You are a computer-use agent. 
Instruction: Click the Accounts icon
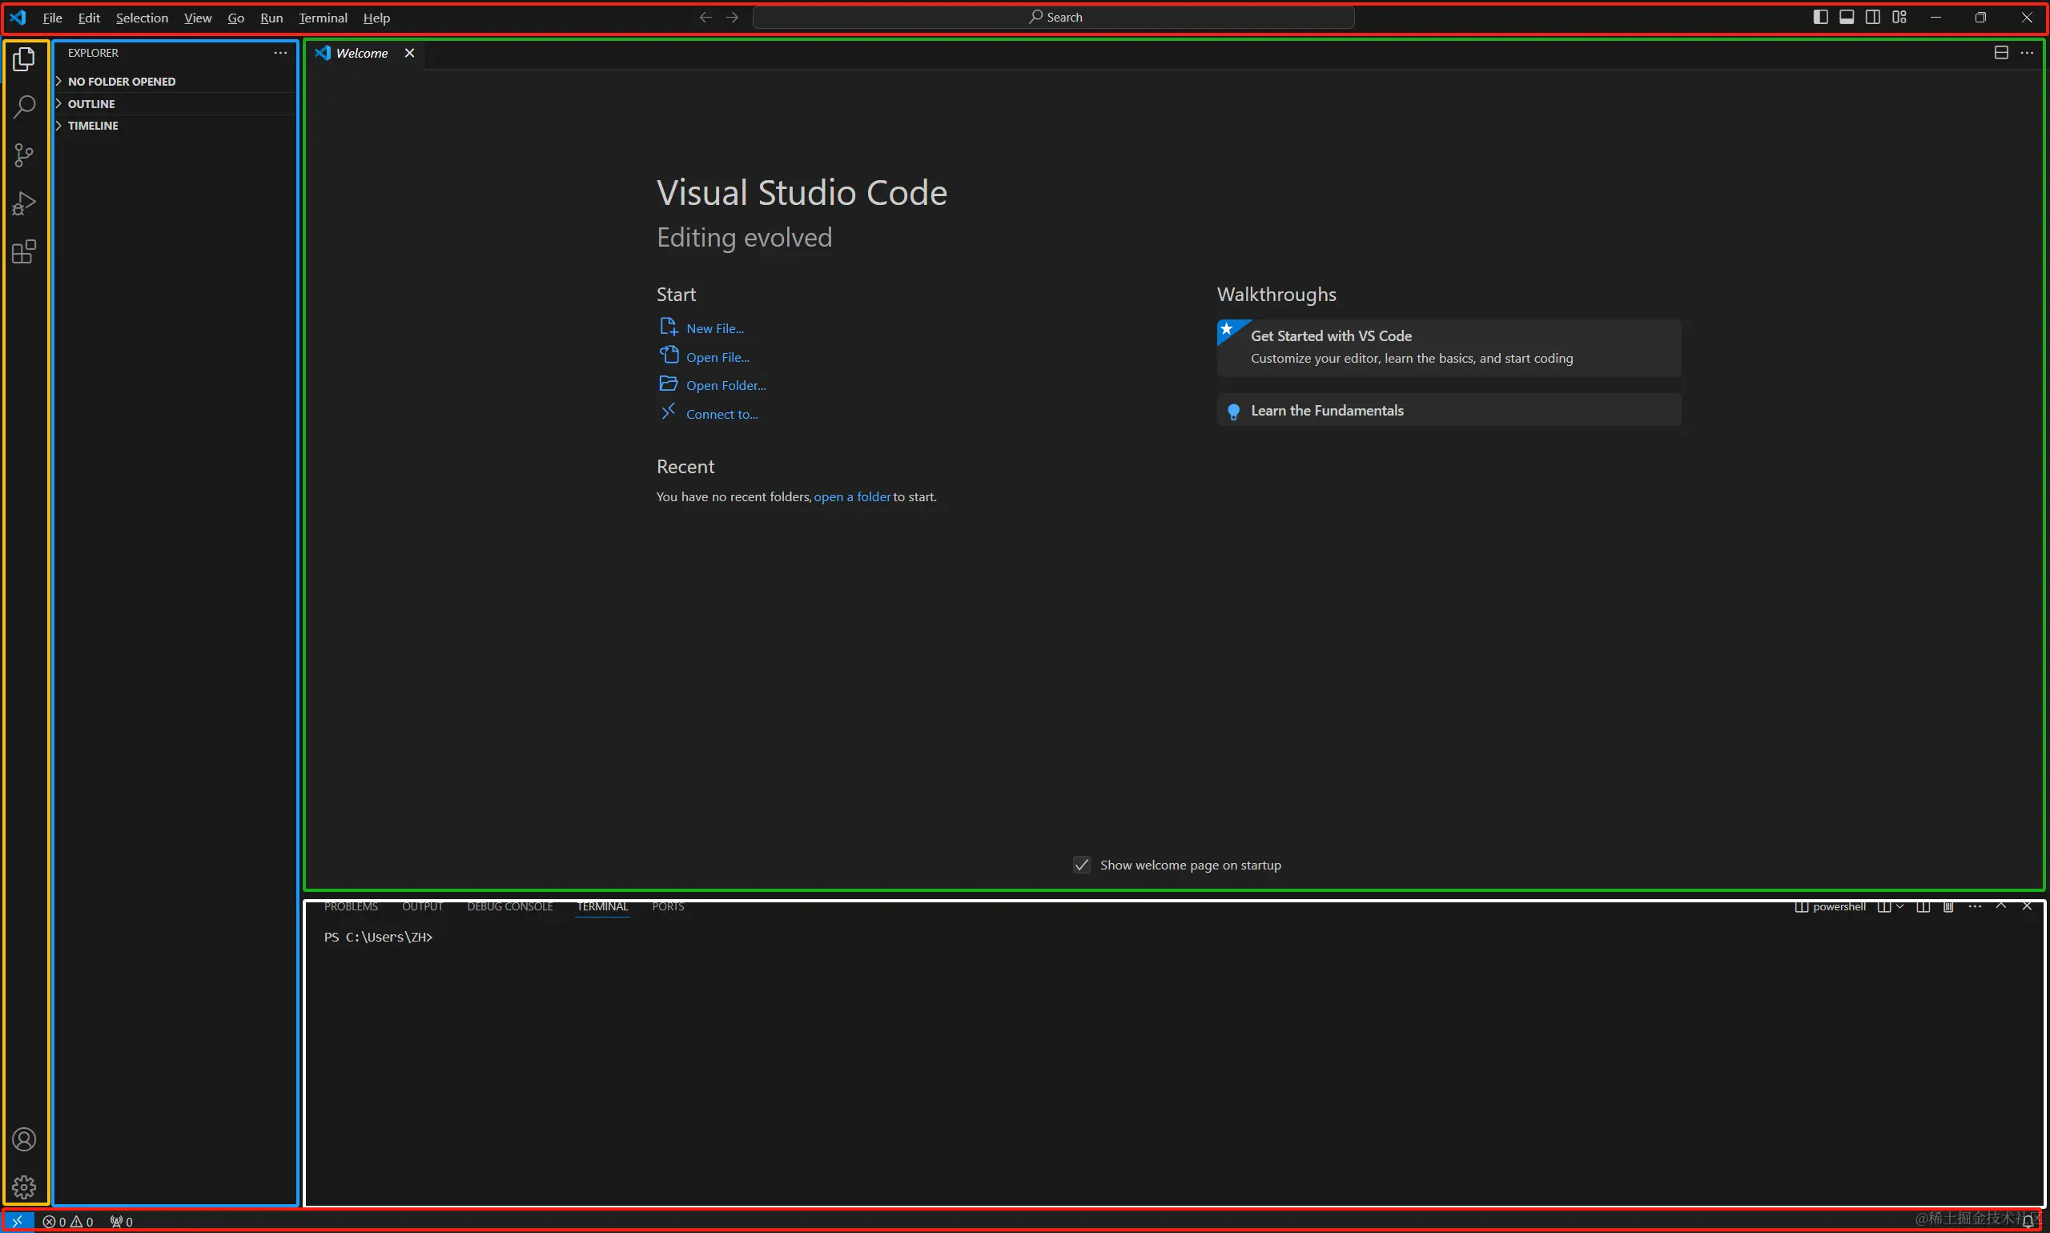24,1139
